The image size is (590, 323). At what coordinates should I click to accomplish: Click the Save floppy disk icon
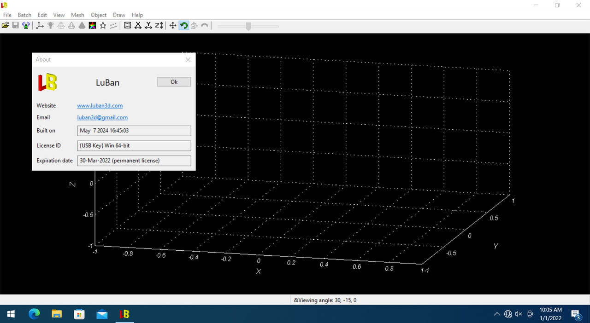(15, 26)
